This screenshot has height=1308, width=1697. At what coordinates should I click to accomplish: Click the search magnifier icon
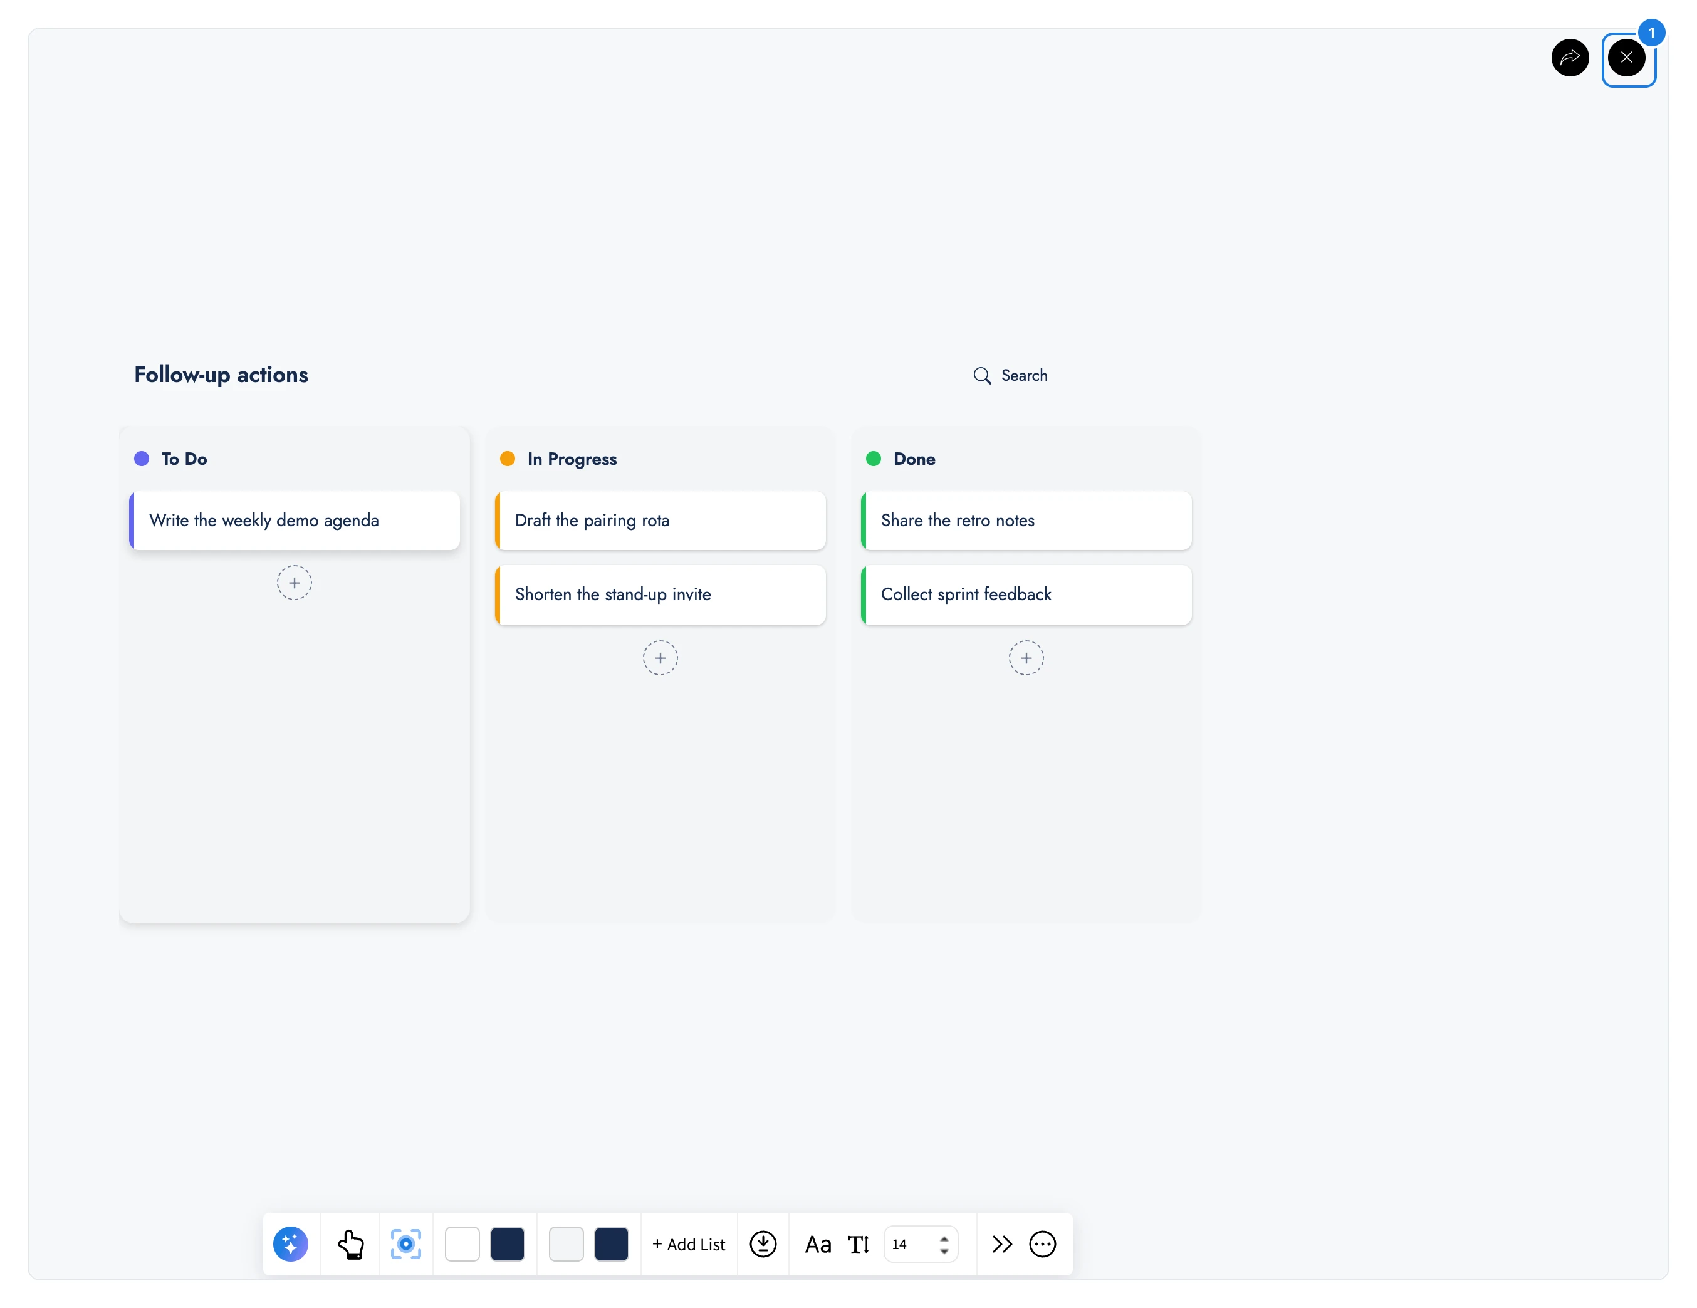click(x=982, y=376)
